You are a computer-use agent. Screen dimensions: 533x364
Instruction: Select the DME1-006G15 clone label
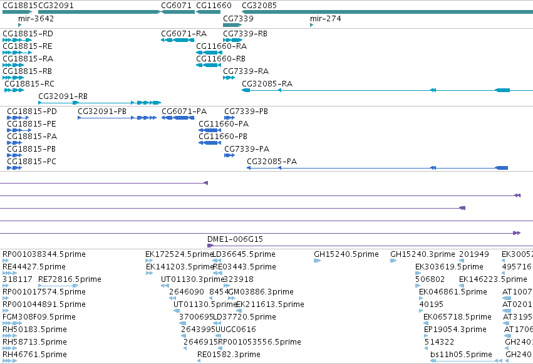pyautogui.click(x=235, y=239)
